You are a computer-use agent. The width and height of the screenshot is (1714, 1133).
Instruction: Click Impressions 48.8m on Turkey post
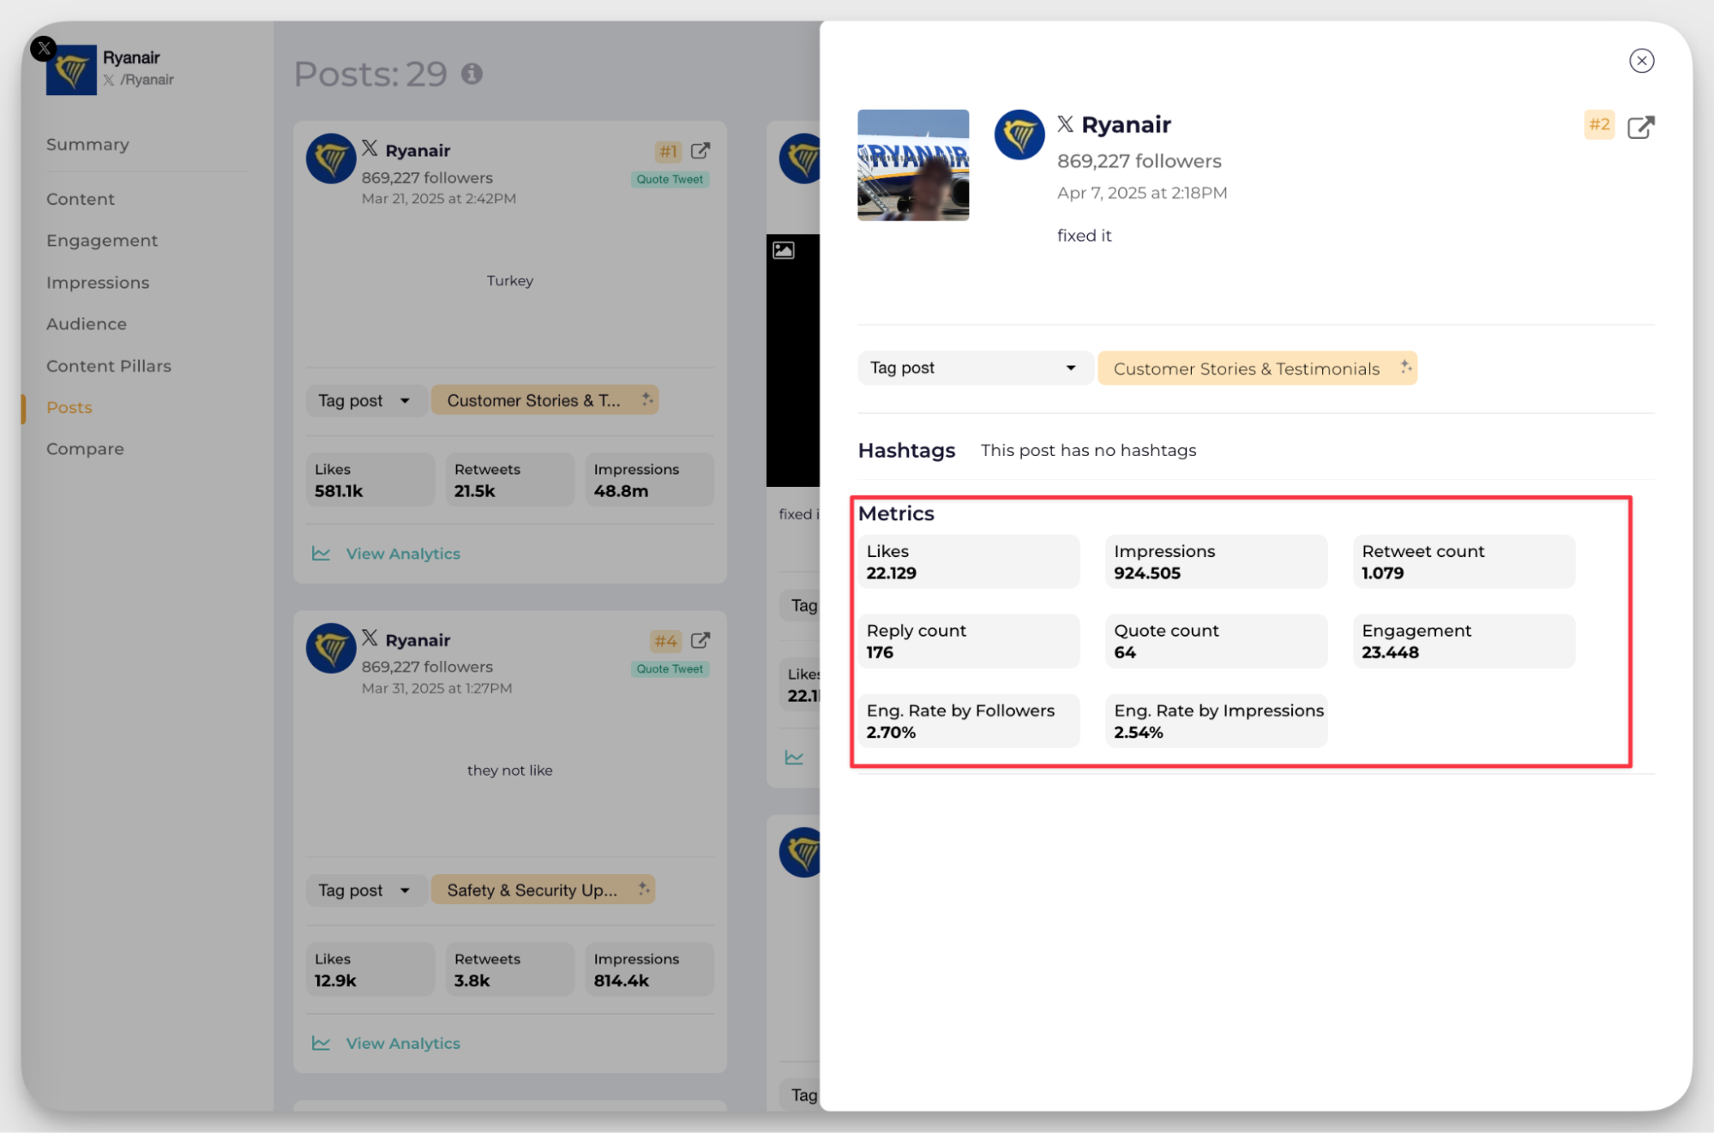pos(649,480)
